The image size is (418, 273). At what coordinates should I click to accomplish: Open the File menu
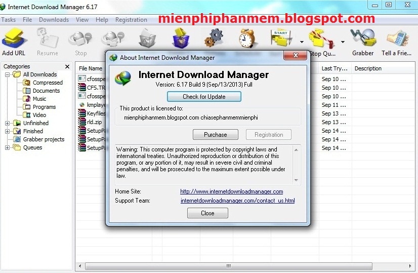27,20
